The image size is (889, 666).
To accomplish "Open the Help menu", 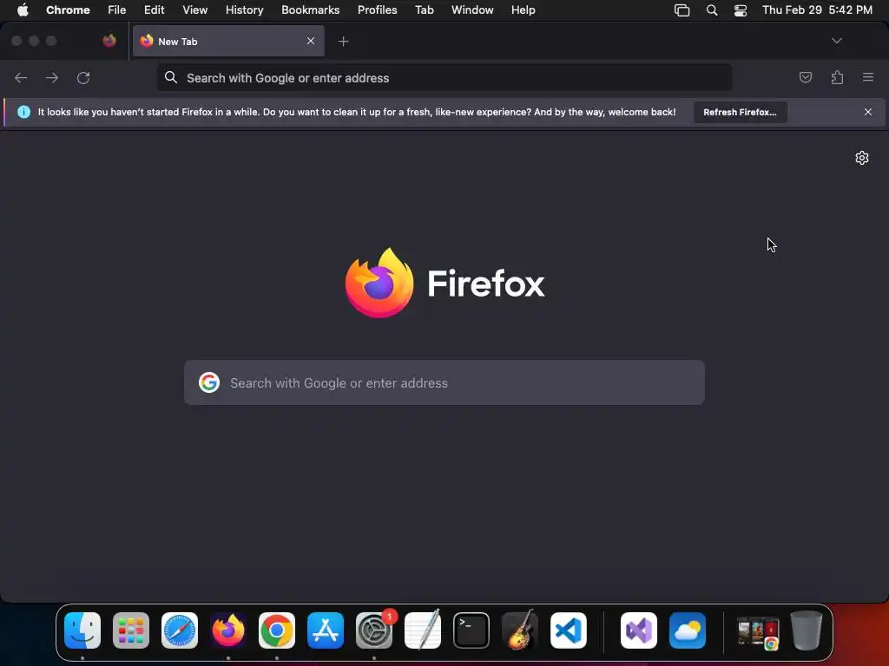I will tap(524, 10).
